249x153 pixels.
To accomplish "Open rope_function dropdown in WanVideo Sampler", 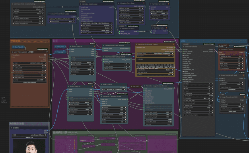I will point(198,108).
